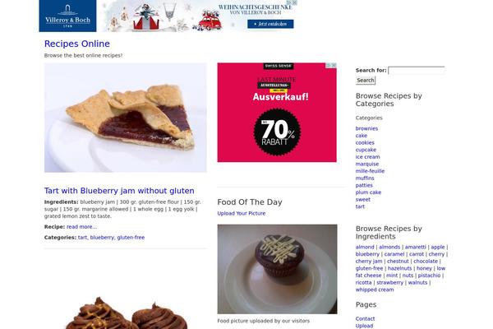493x329 pixels.
Task: Open Tart with Blueberry jam without gluten
Action: 119,191
